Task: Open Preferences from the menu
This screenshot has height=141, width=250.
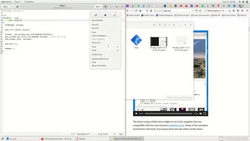Action: coord(97,54)
